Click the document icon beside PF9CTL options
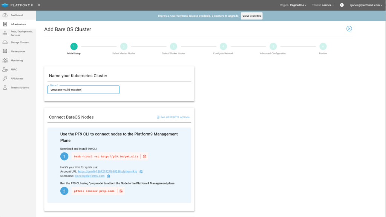 (x=158, y=117)
